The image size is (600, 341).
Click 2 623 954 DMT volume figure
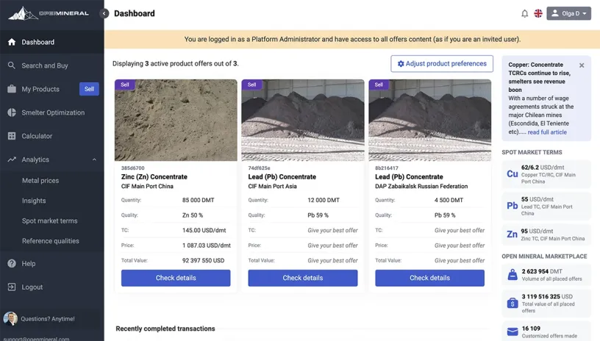[x=542, y=271]
